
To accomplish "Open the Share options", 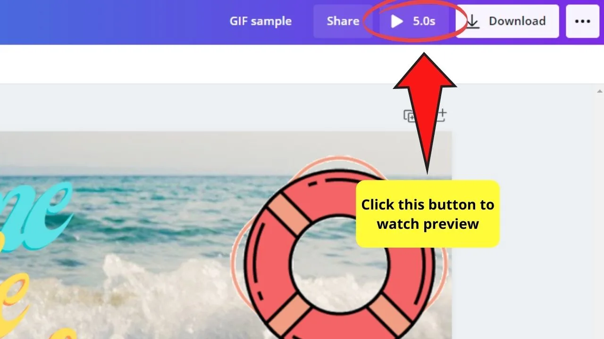I will 343,21.
